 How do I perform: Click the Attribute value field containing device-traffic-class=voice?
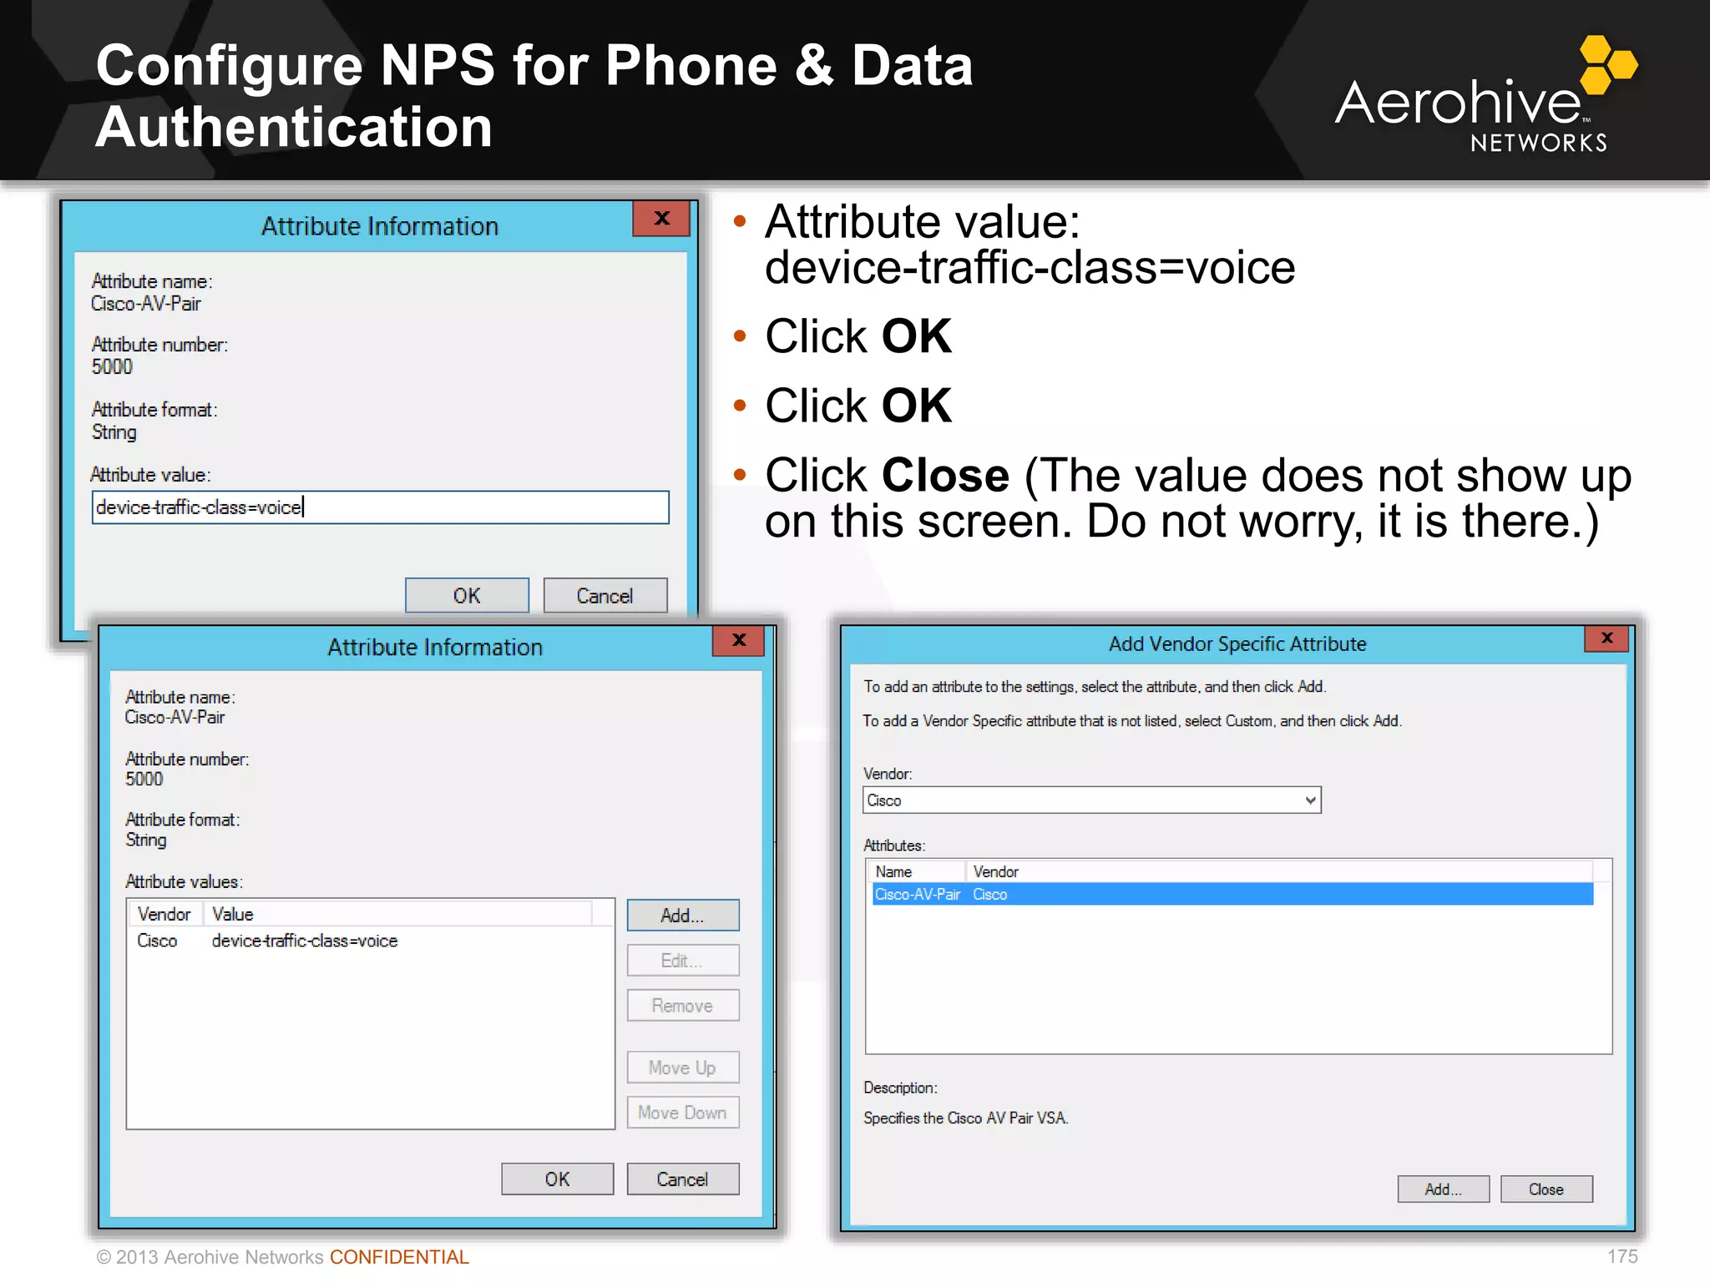pos(380,507)
